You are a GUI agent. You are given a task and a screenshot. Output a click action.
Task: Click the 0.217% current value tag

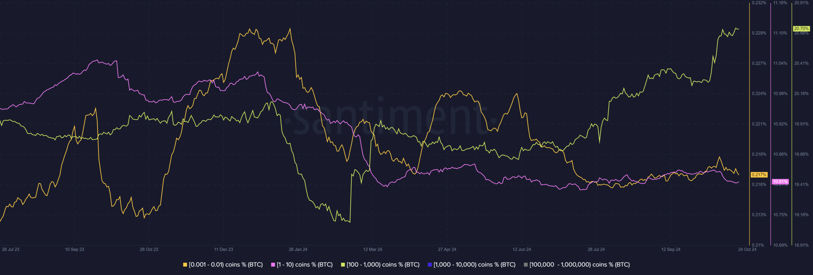759,175
